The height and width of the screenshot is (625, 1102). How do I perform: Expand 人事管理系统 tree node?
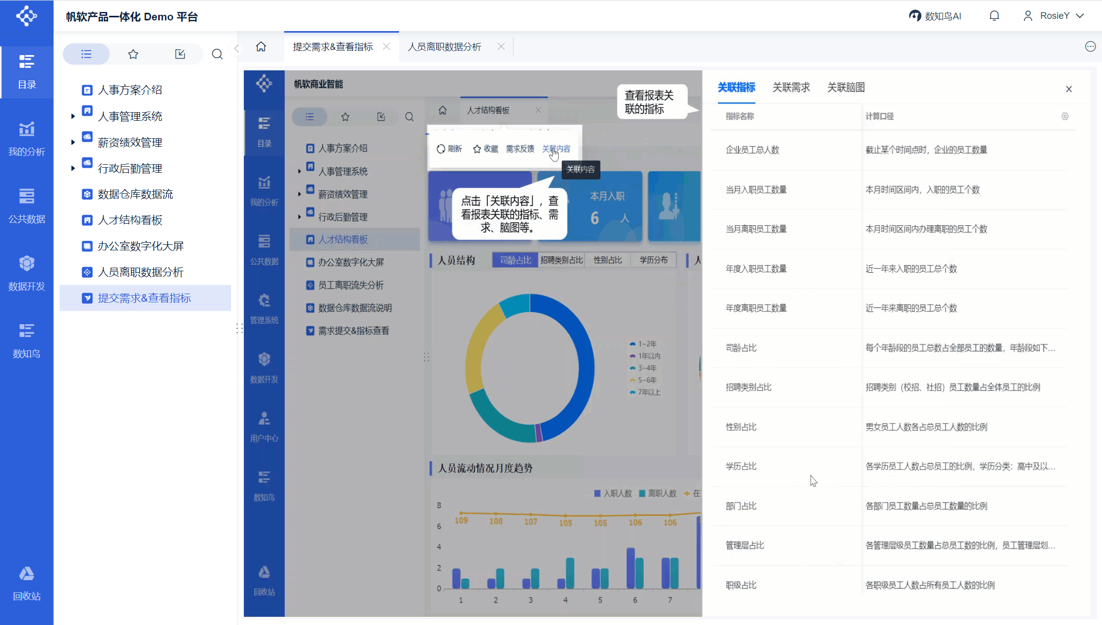[73, 116]
